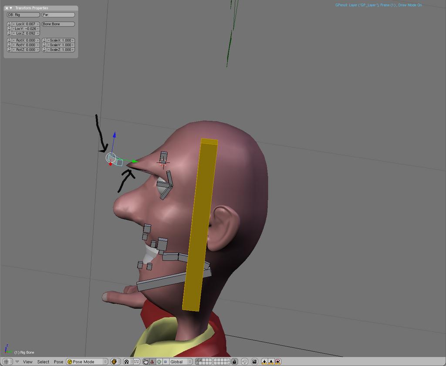Image resolution: width=446 pixels, height=366 pixels.
Task: Toggle lock for RotY
Action: coord(10,45)
